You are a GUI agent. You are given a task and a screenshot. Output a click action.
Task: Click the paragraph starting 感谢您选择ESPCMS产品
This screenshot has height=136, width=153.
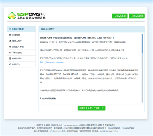(83, 50)
